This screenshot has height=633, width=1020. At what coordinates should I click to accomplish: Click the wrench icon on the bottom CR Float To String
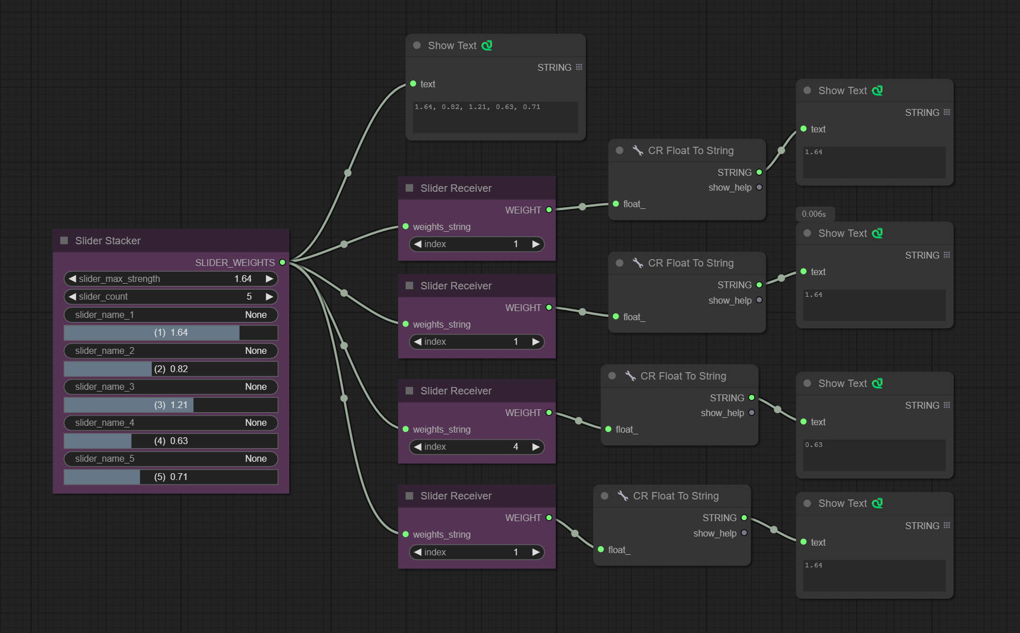coord(623,496)
